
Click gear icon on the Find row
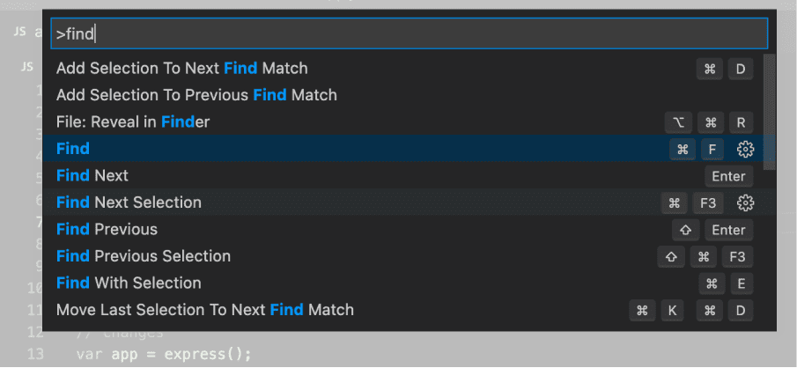745,149
